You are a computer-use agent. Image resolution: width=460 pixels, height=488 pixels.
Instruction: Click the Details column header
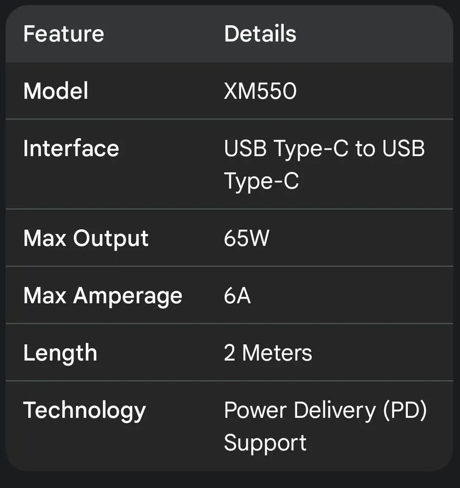[x=260, y=34]
